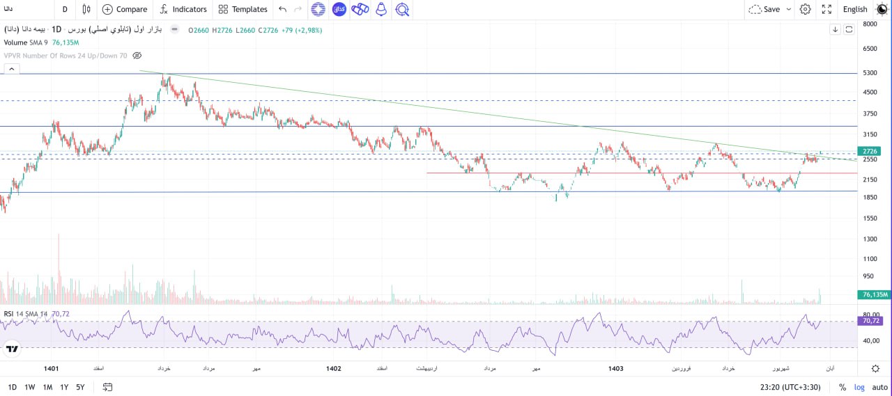The image size is (892, 396).
Task: Expand the Save dropdown arrow
Action: pyautogui.click(x=789, y=9)
